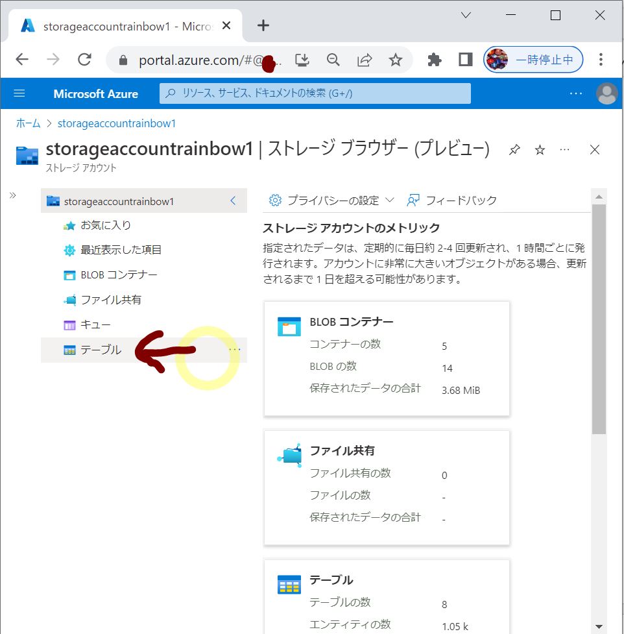
Task: Click the テーブル metrics card icon
Action: coord(289,585)
